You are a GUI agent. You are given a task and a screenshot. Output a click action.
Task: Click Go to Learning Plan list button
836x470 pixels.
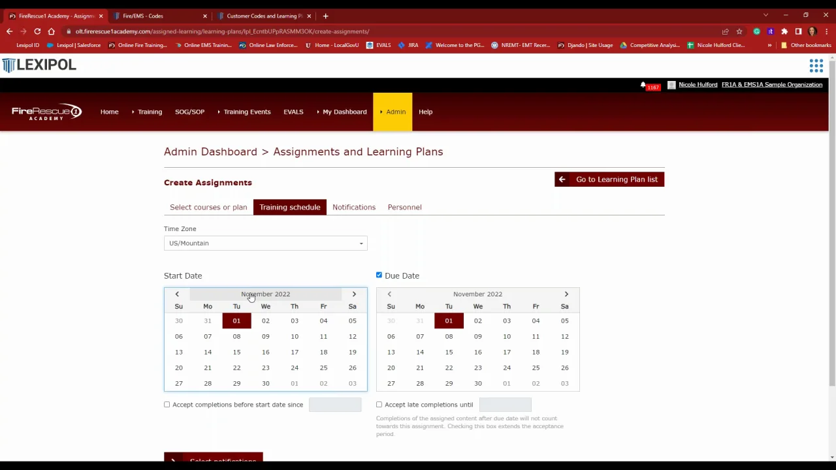coord(609,180)
